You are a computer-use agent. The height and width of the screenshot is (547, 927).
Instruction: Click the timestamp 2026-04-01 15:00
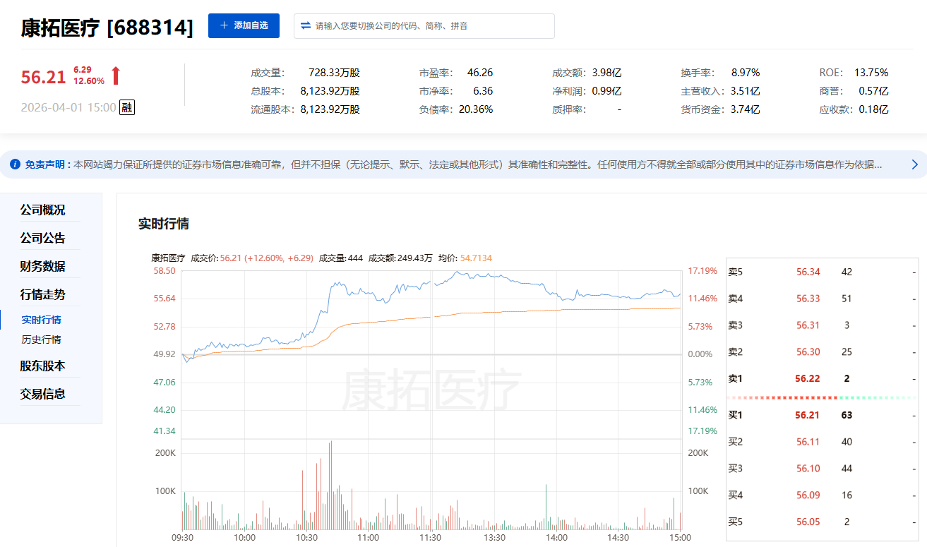68,107
